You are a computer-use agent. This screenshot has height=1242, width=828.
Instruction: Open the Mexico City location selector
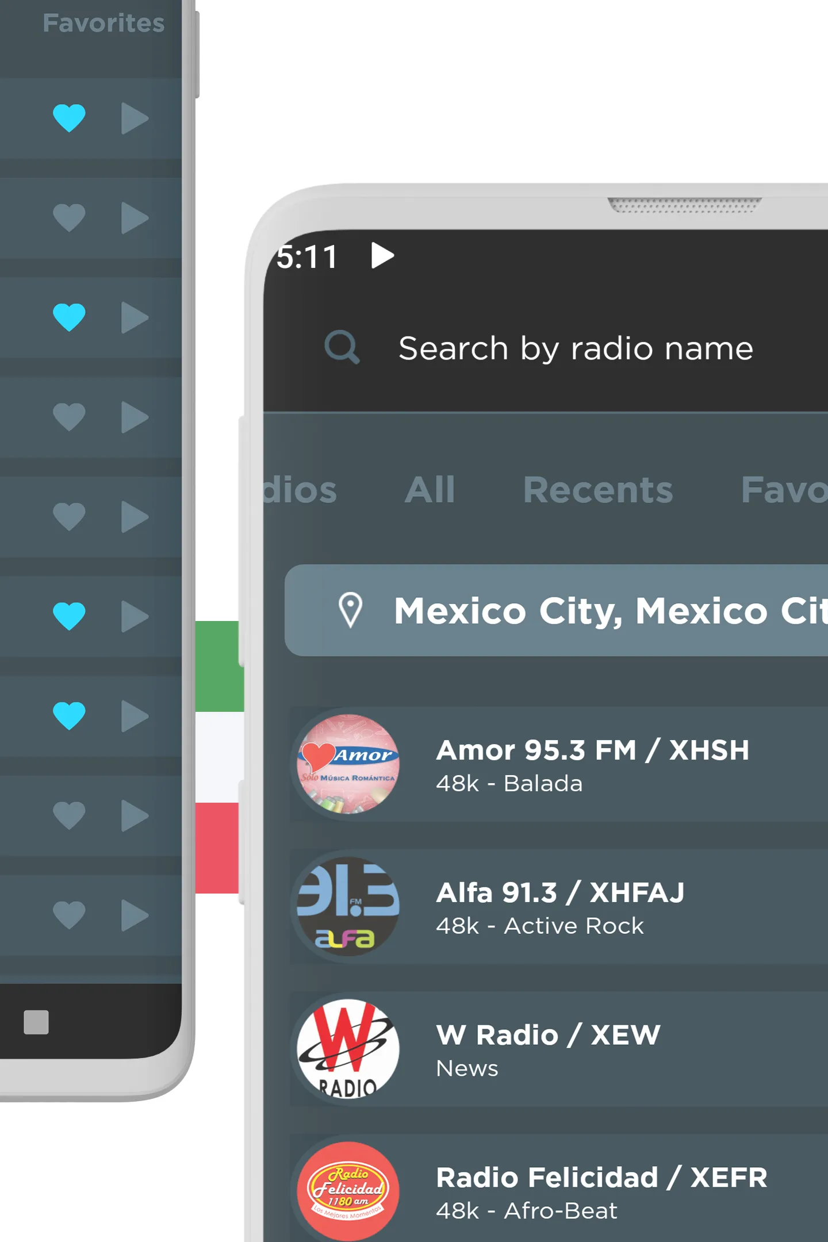coord(556,610)
